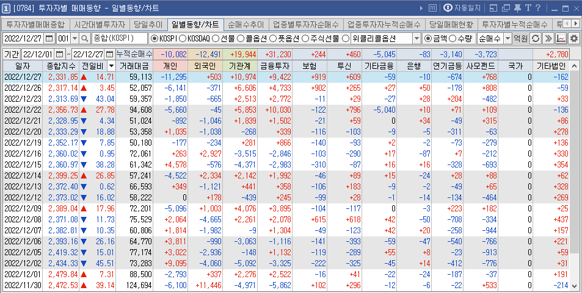Click the duplicate window icon

[506, 8]
